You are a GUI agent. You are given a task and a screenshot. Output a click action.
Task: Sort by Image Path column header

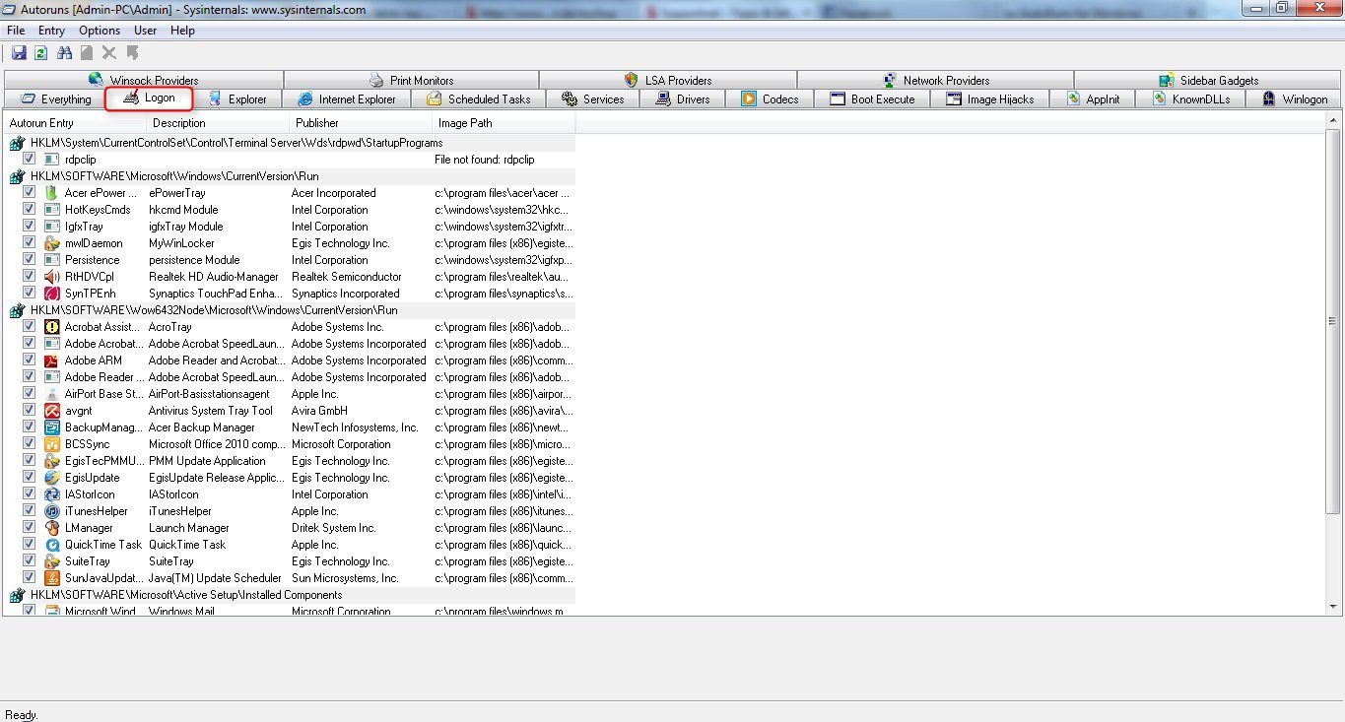pos(504,123)
